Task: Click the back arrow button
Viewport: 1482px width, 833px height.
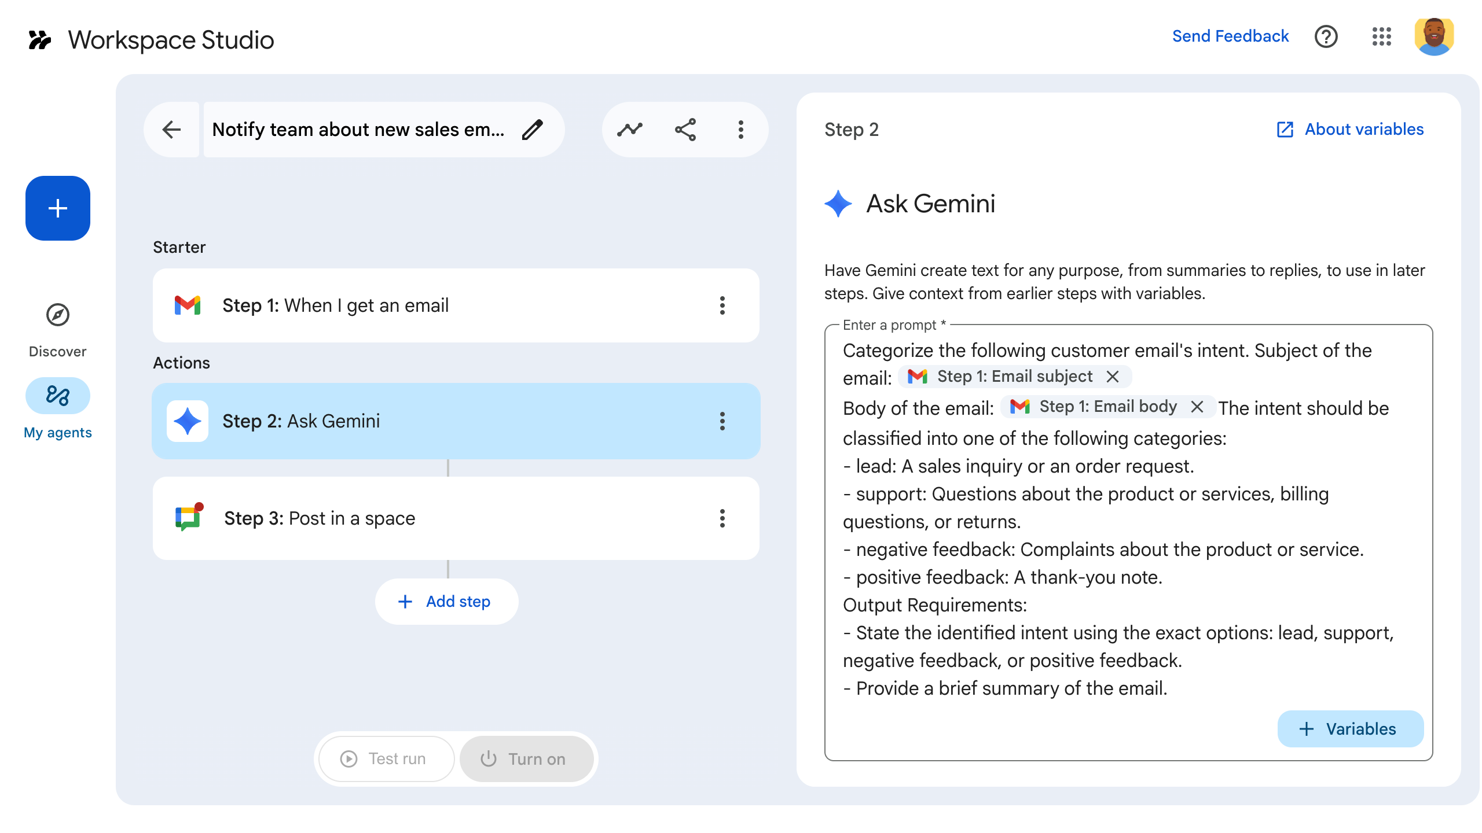Action: point(171,130)
